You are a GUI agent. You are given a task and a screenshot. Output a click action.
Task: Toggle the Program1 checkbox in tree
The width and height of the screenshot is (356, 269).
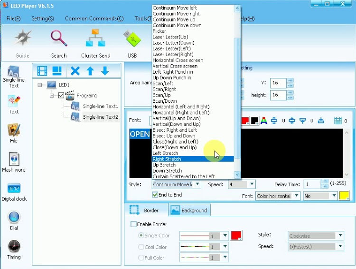pyautogui.click(x=60, y=96)
